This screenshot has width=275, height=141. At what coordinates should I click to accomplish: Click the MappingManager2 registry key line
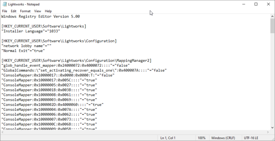[x=76, y=61]
